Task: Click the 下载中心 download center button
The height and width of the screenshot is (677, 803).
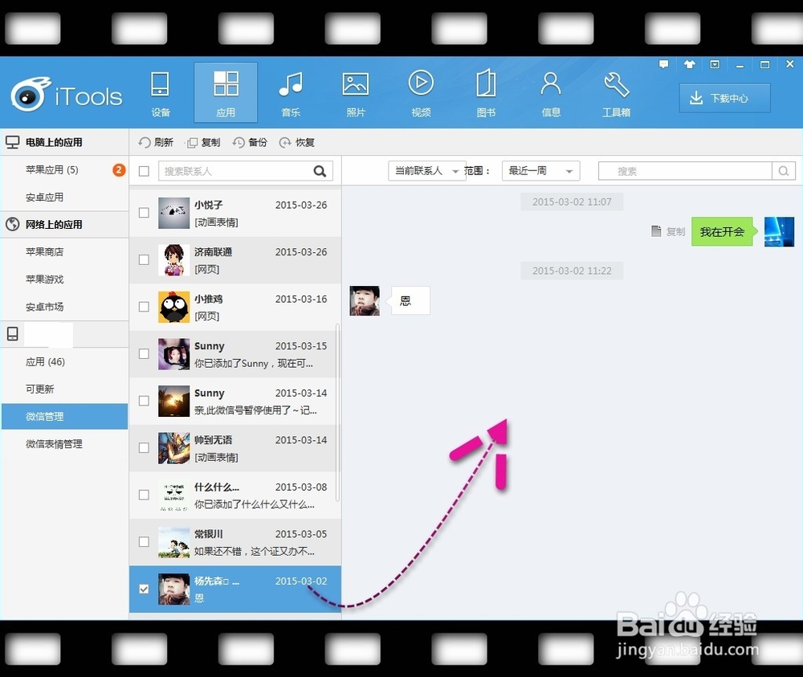Action: tap(724, 98)
